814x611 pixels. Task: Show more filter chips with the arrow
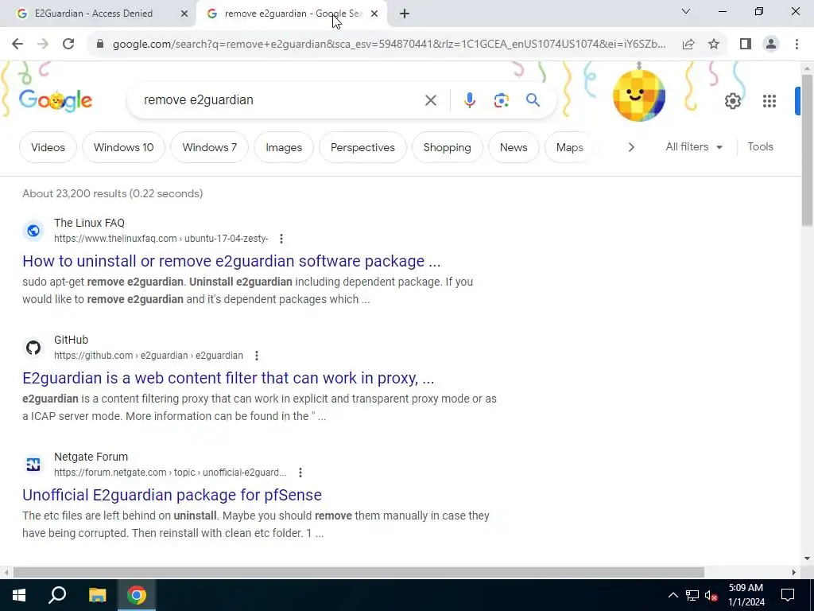click(x=630, y=147)
